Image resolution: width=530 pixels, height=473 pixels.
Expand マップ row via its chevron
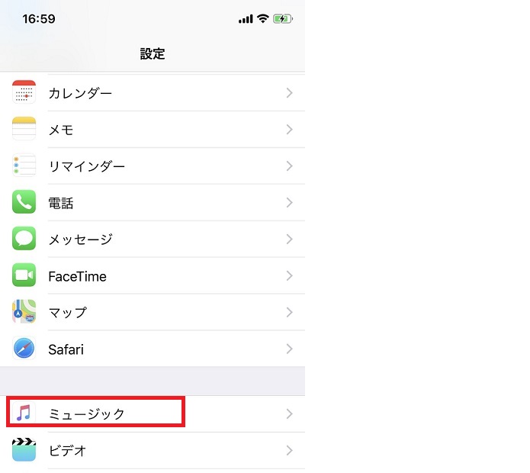[x=289, y=312]
